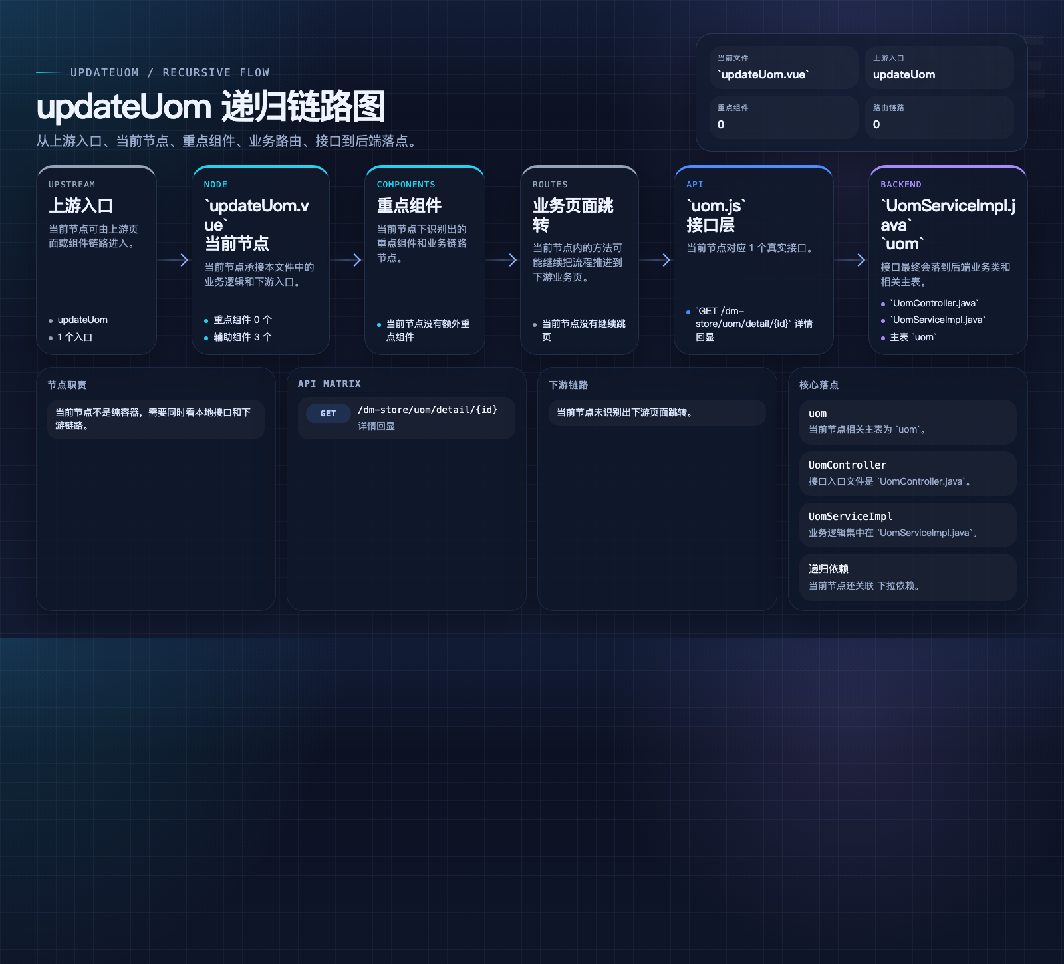Click the '主表 `uom`' bullet item
This screenshot has height=964, width=1064.
click(908, 338)
